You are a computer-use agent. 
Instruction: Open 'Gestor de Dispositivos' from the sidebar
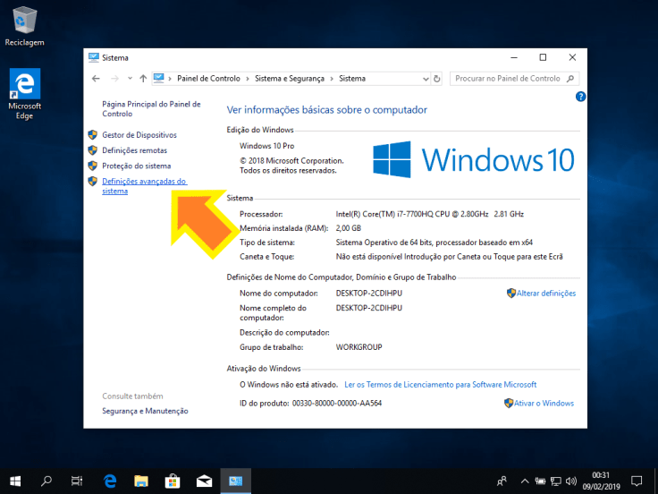coord(139,135)
